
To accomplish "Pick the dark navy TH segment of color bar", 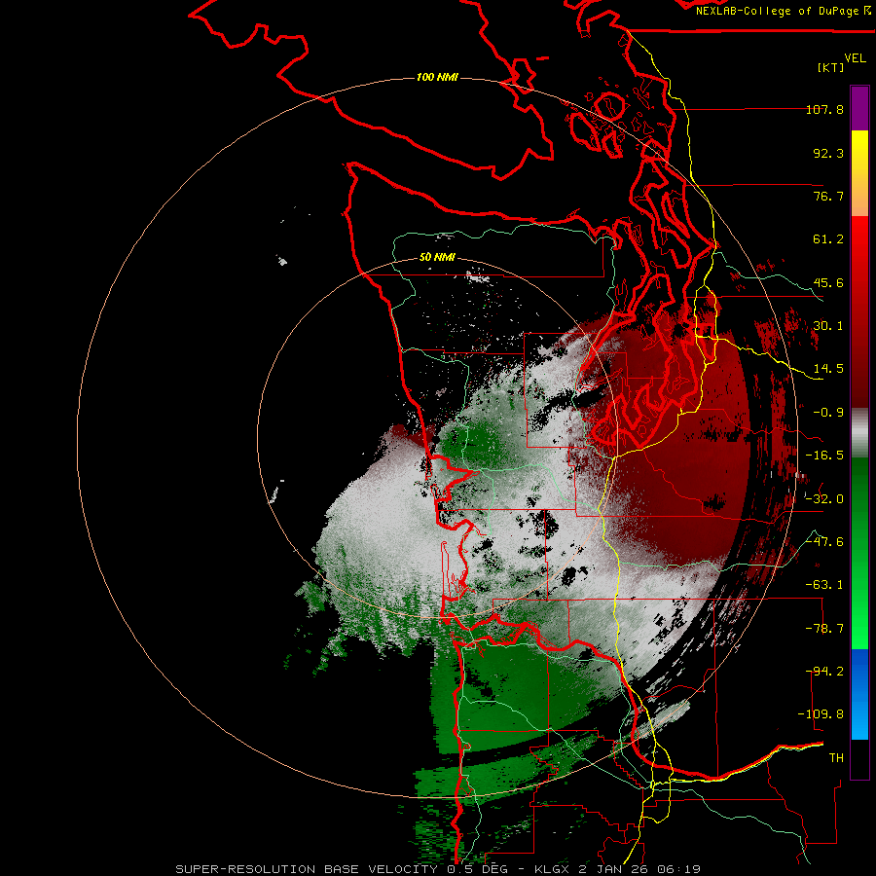I will (859, 758).
